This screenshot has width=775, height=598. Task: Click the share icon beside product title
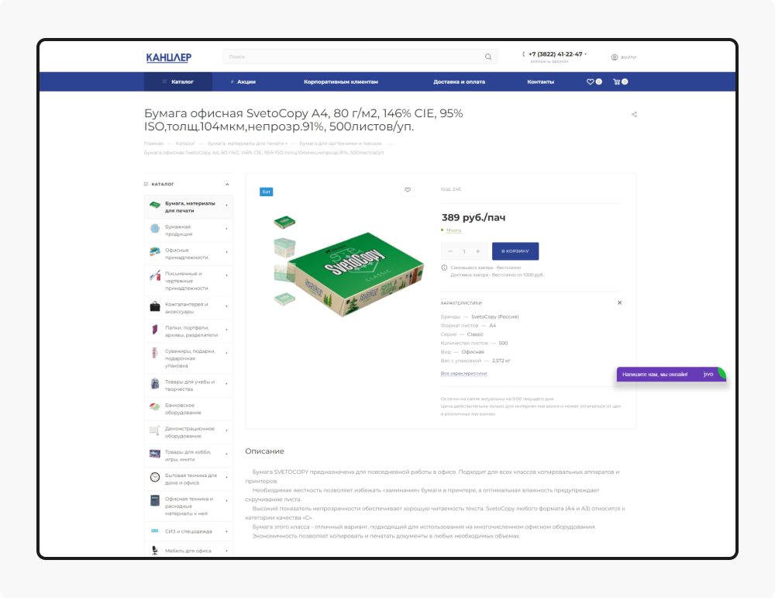click(634, 114)
